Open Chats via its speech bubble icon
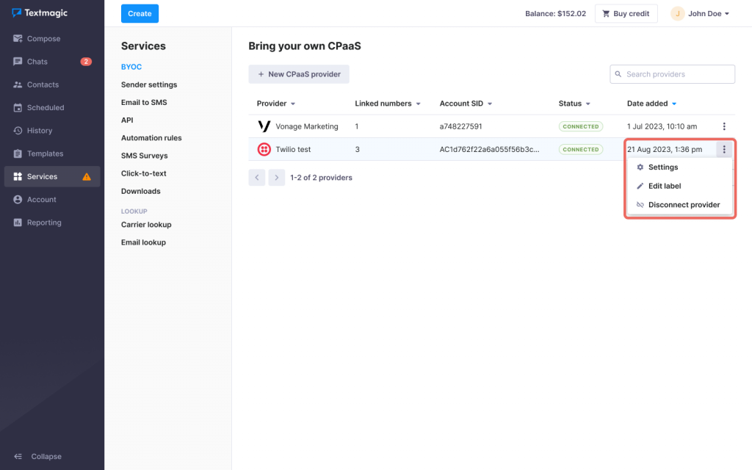Viewport: 752px width, 470px height. pyautogui.click(x=18, y=62)
